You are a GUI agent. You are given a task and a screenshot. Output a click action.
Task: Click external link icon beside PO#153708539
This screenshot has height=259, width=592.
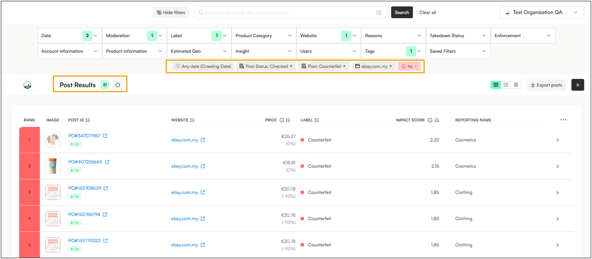tap(106, 188)
